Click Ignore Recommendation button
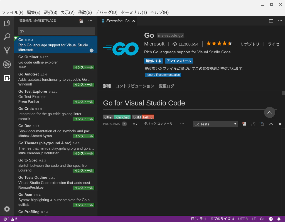Image resolution: width=285 pixels, height=222 pixels. point(163,75)
